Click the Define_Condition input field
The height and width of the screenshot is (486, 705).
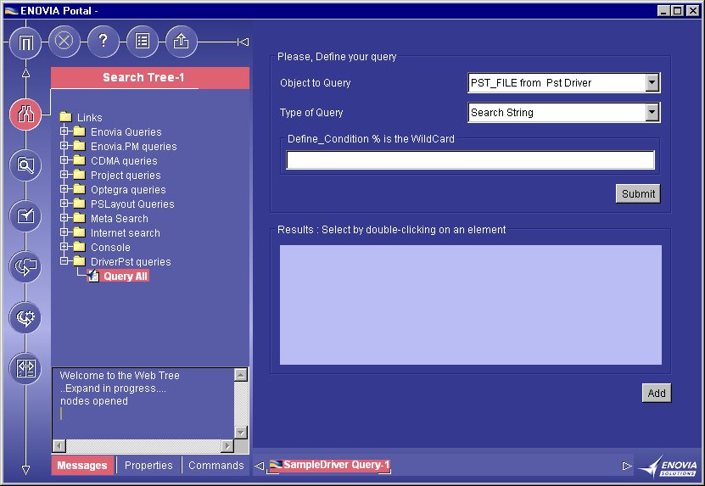point(470,160)
